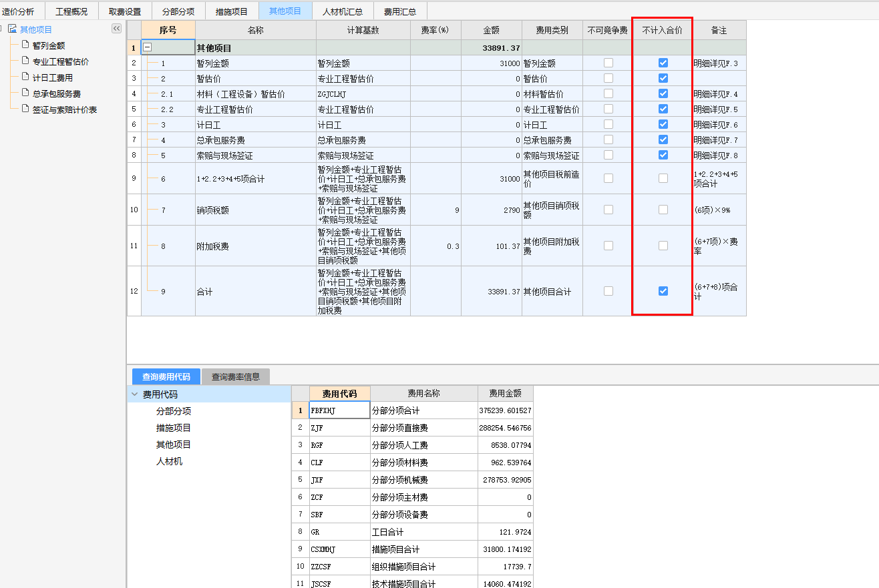Click the 不计入合价 column header
The height and width of the screenshot is (588, 879).
click(x=663, y=30)
